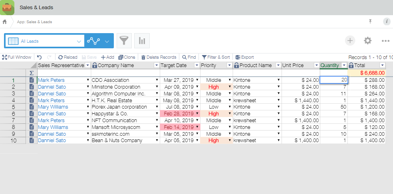Click Full Window in the toolbar

(x=16, y=57)
